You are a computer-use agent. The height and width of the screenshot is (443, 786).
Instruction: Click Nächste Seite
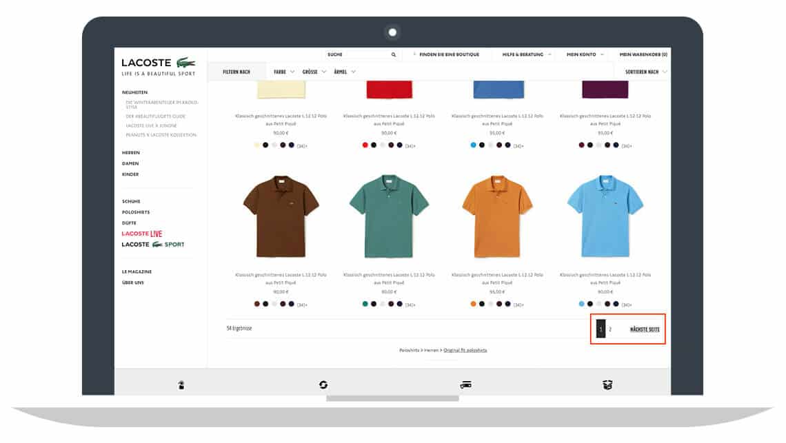tap(645, 329)
